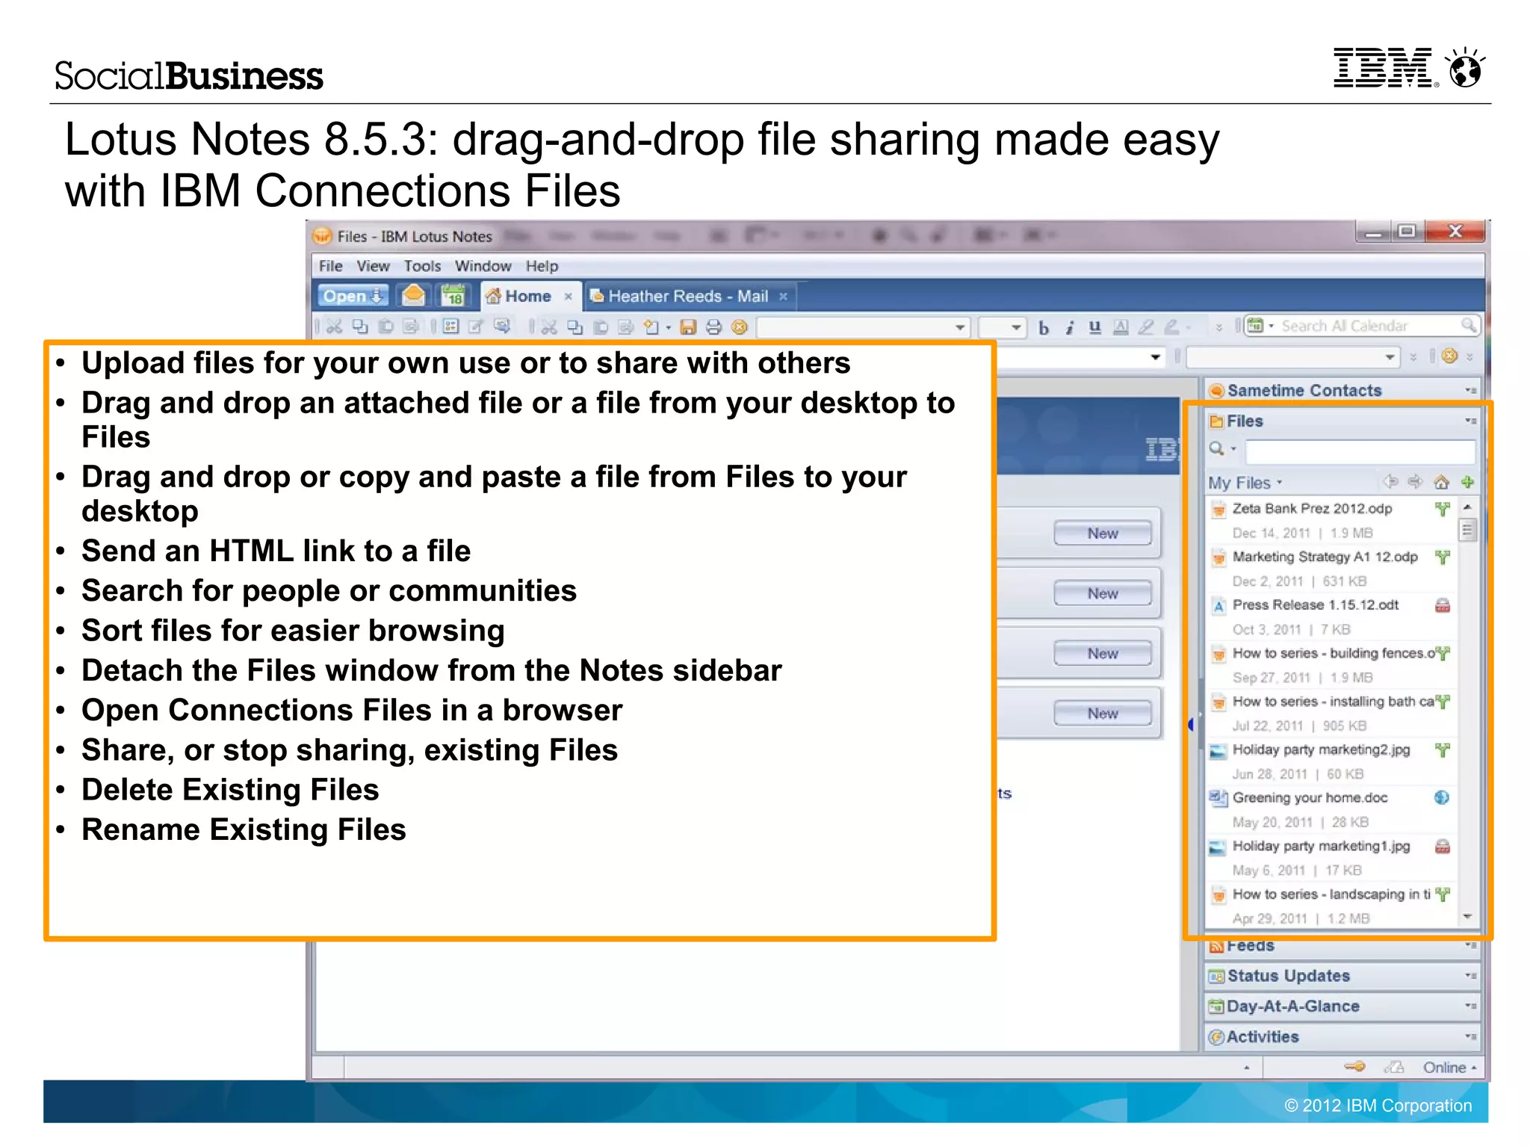Image resolution: width=1530 pixels, height=1147 pixels.
Task: Click the Lotus Notes logo in title bar
Action: [x=323, y=236]
